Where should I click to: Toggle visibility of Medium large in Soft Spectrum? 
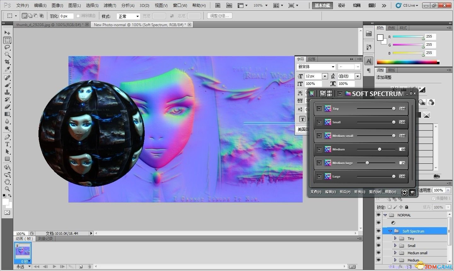click(x=319, y=163)
